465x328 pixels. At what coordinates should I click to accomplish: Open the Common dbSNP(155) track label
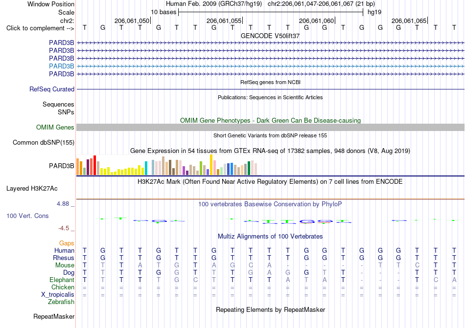pyautogui.click(x=44, y=142)
